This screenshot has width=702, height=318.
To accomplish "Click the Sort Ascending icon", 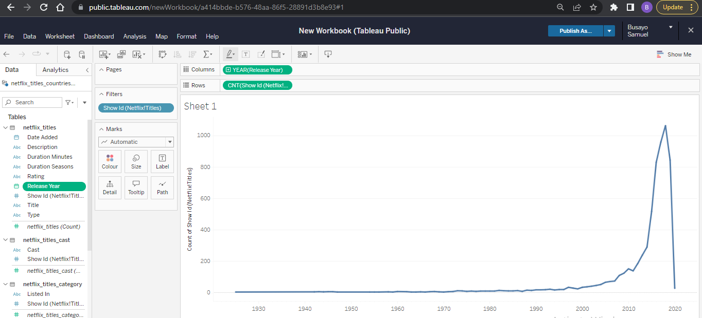I will click(178, 54).
